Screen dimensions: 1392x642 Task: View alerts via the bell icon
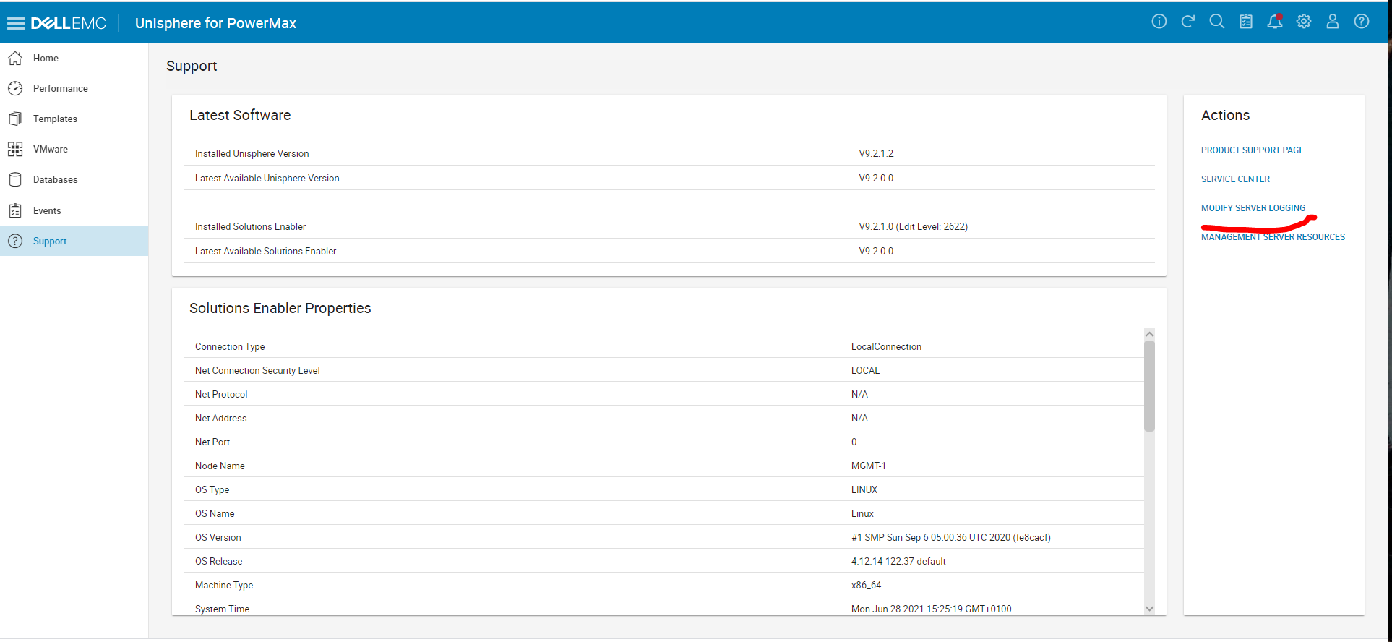point(1275,22)
